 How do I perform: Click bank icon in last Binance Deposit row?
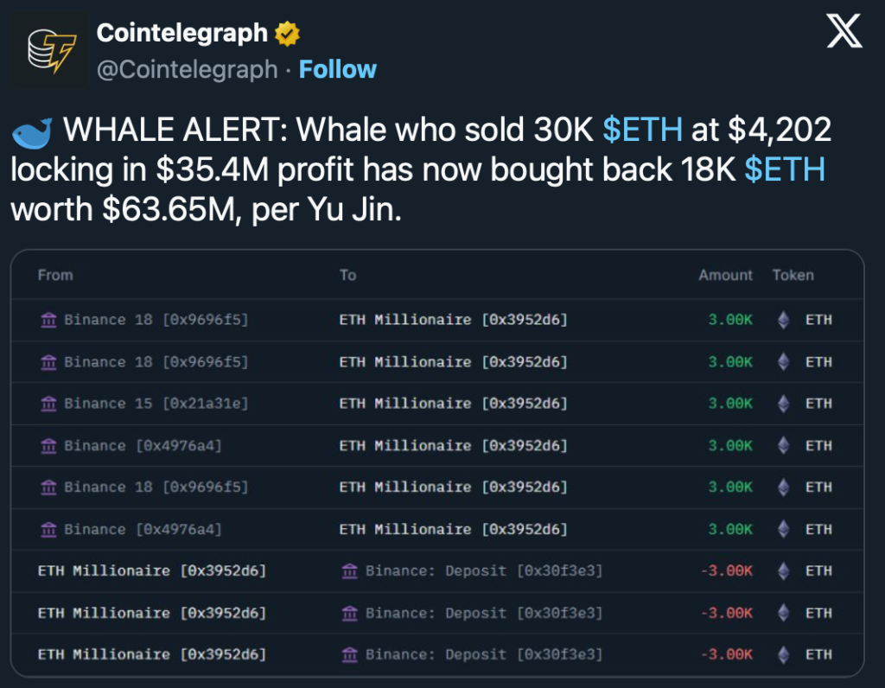[350, 654]
